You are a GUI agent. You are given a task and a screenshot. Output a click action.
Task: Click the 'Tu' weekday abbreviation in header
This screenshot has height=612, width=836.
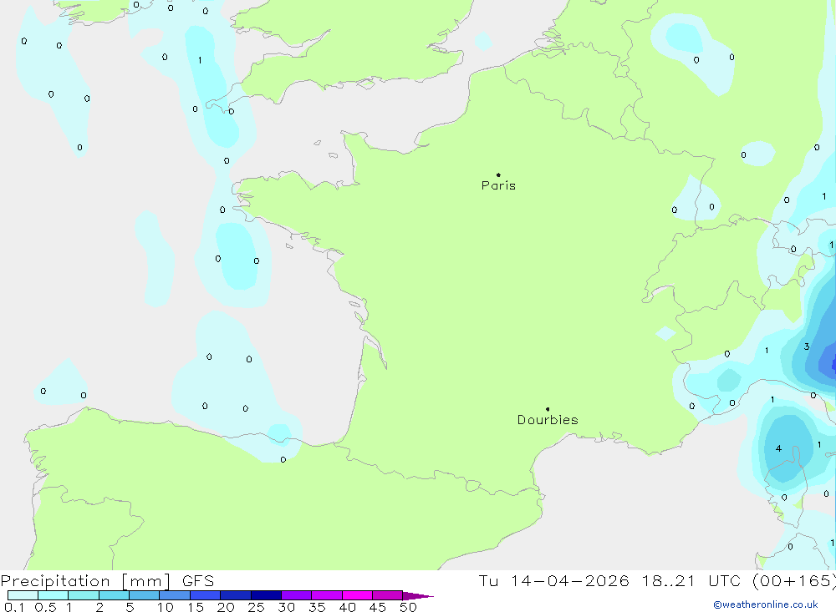[488, 580]
